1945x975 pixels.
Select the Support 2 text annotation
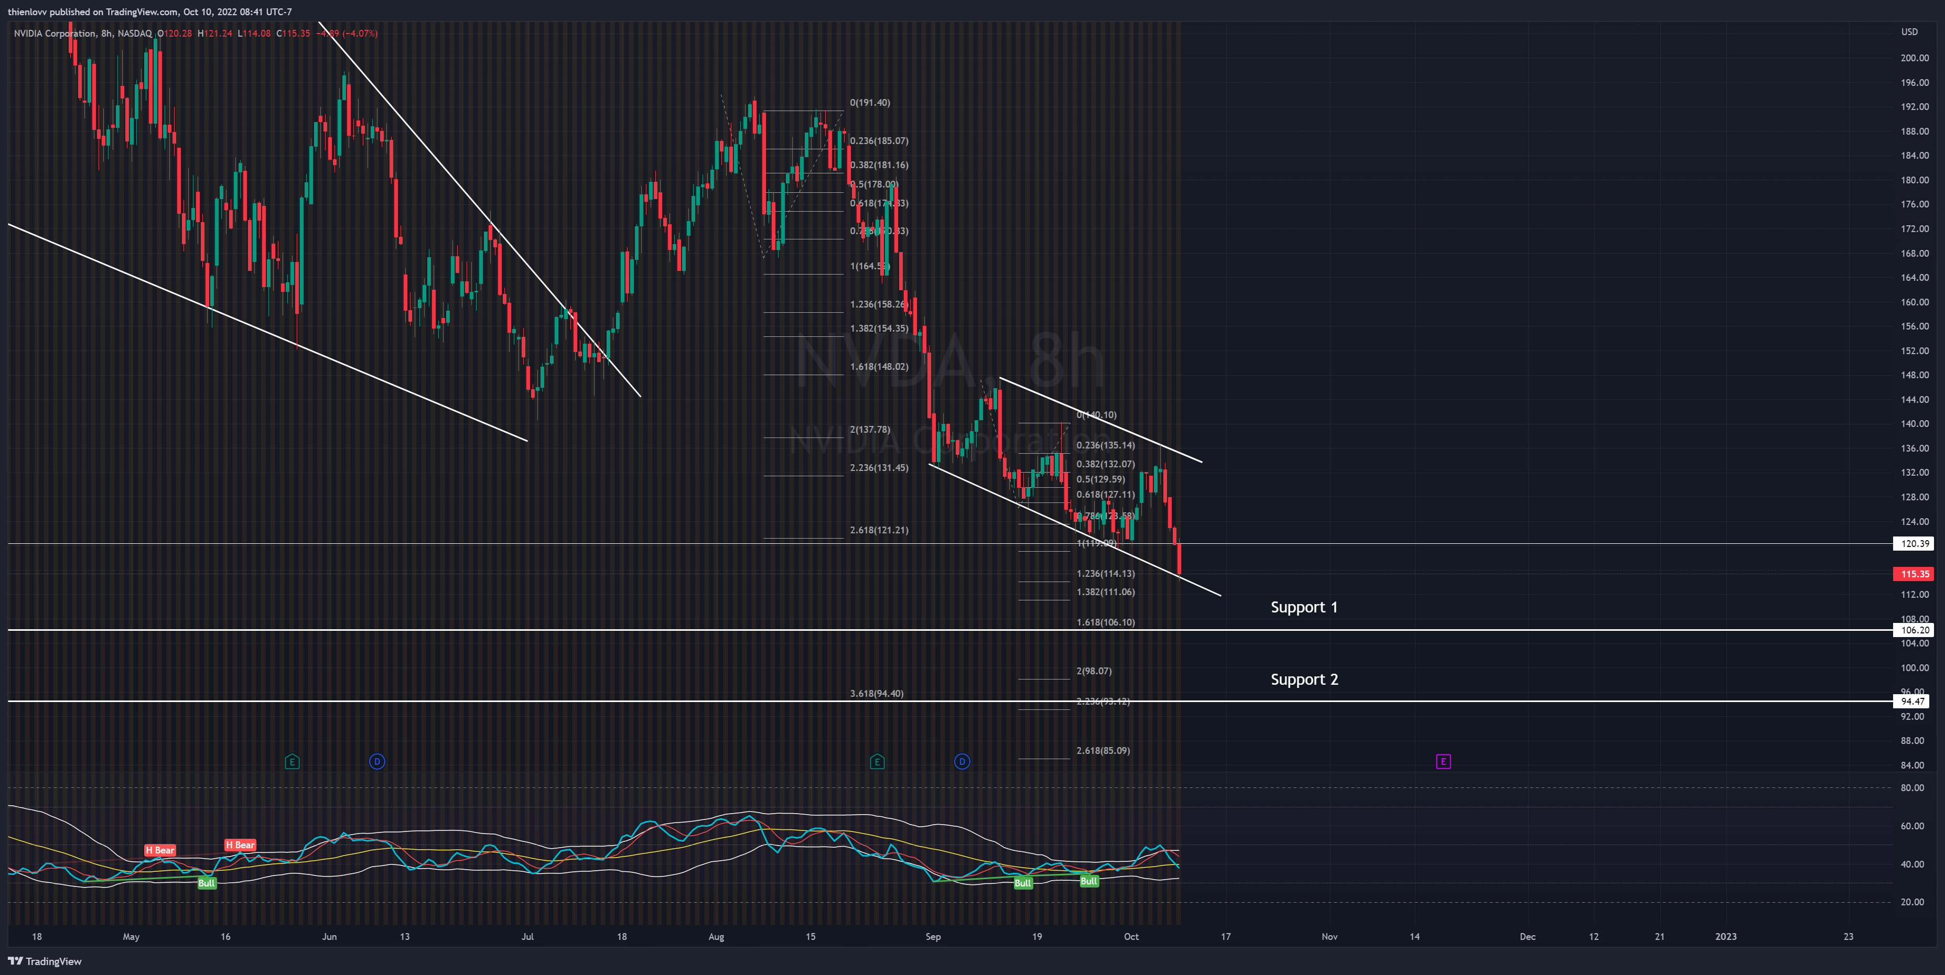1304,679
